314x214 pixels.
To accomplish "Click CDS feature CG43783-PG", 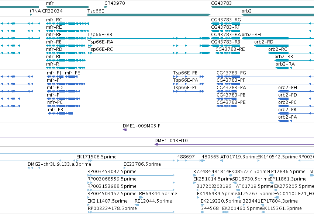I will coord(231,73).
